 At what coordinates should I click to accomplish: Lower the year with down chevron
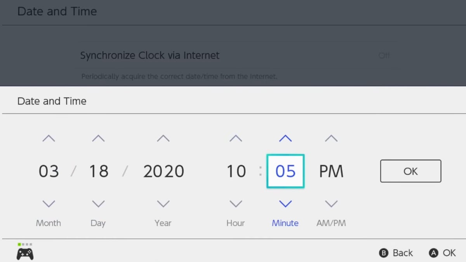(163, 204)
